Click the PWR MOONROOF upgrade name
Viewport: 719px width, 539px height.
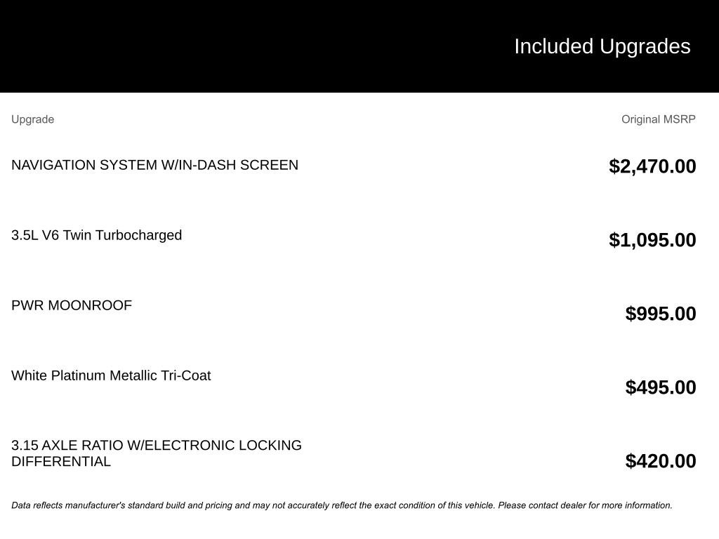pos(72,305)
